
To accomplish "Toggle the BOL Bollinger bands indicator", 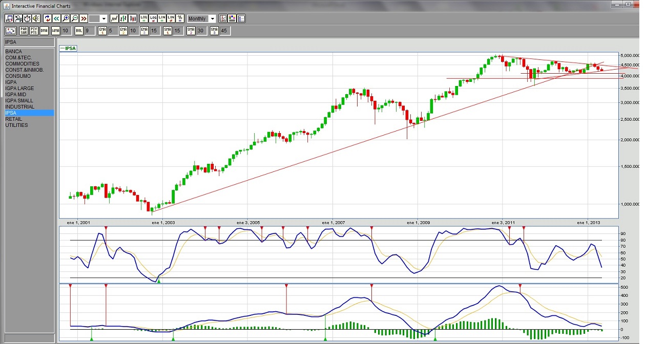I will pyautogui.click(x=79, y=31).
